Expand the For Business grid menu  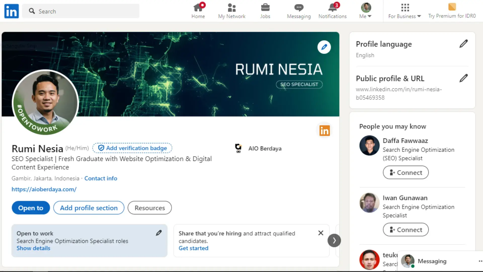pyautogui.click(x=405, y=11)
